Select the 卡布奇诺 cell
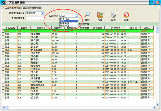The image size is (161, 111). [x=41, y=69]
